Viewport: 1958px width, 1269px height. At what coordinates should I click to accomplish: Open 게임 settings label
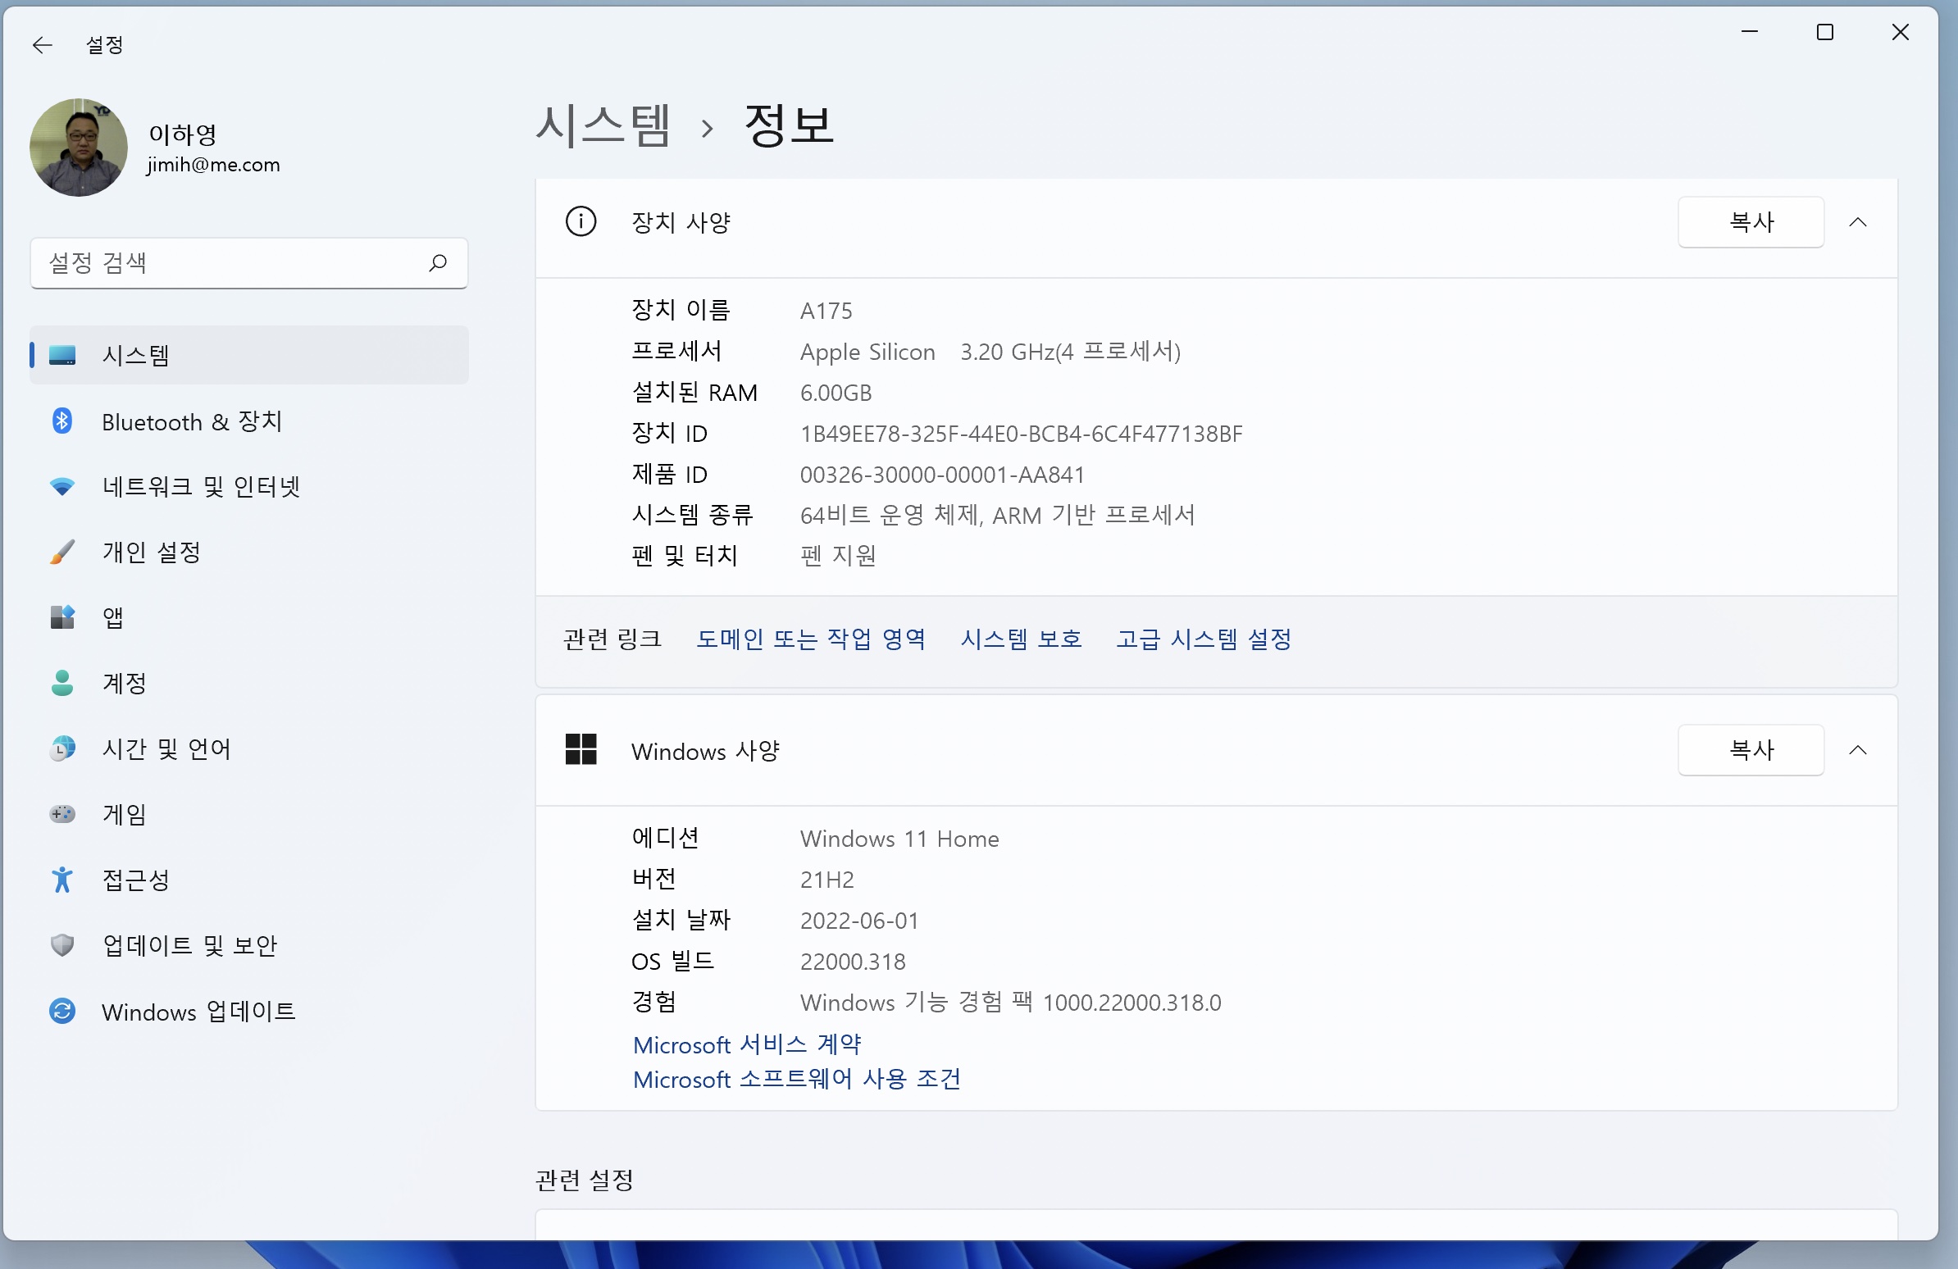click(125, 814)
